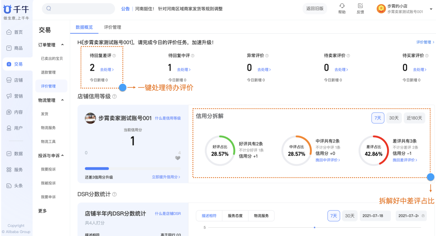Click 去处理 under 待回复差评
The height and width of the screenshot is (236, 436).
(107, 70)
